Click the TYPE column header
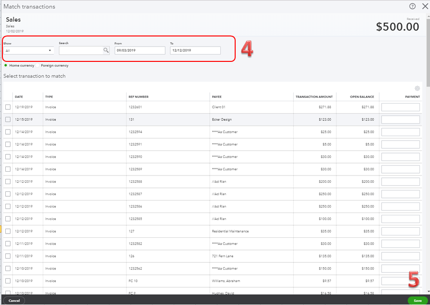430x305 pixels. pos(49,97)
